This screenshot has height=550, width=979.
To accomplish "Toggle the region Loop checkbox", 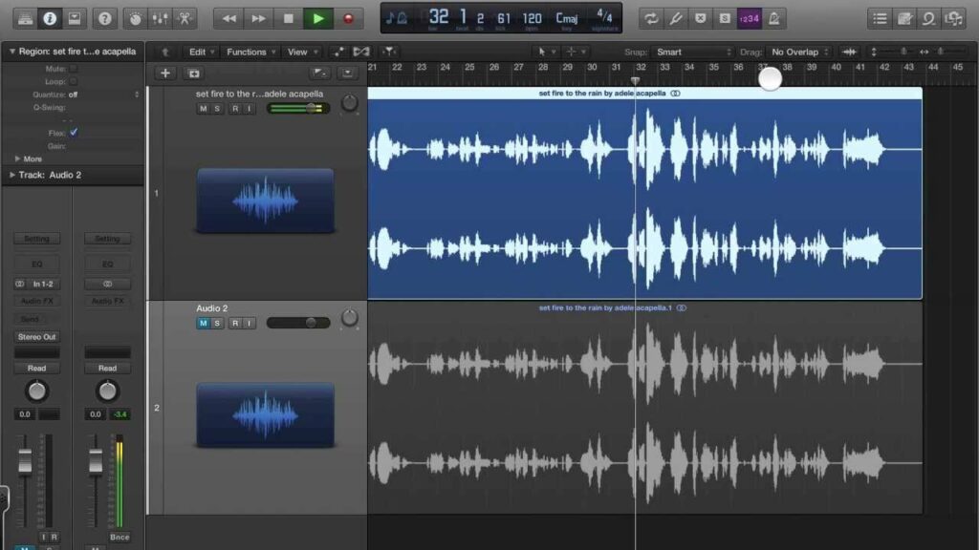I will (74, 82).
